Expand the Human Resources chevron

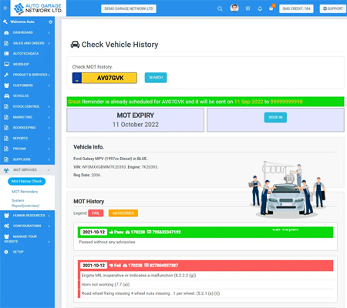(x=49, y=216)
